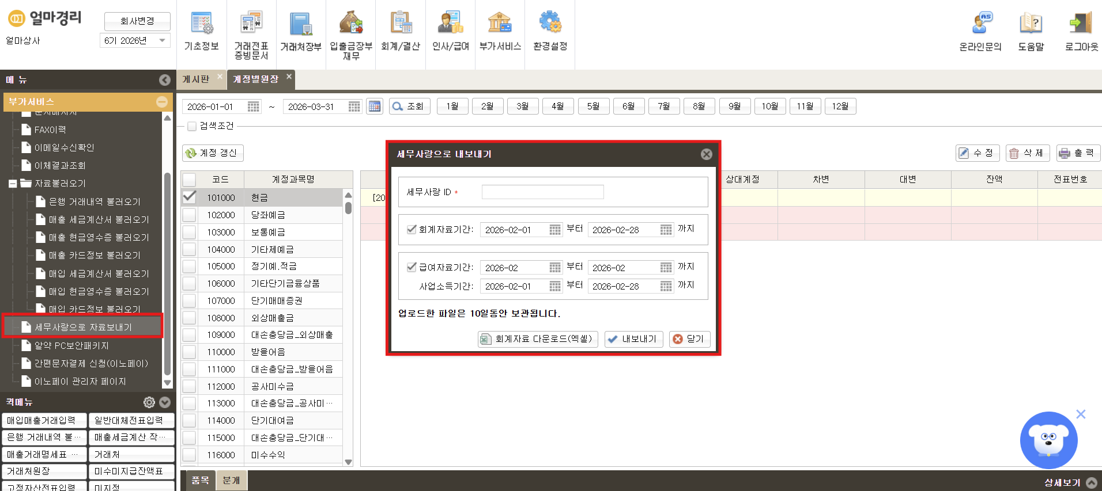Click the 삭제 delete button

(1028, 153)
